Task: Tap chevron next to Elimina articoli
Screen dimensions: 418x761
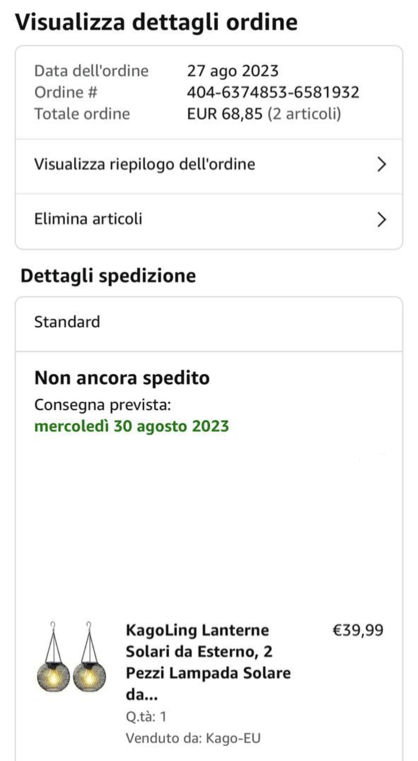Action: [382, 220]
